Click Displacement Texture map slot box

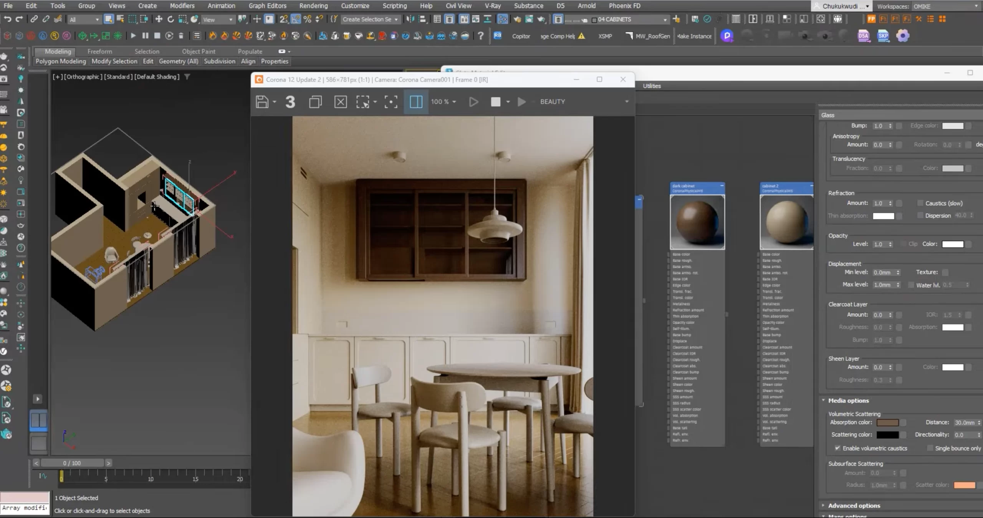(x=945, y=272)
